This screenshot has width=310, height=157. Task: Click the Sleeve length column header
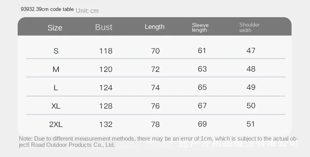(x=200, y=27)
